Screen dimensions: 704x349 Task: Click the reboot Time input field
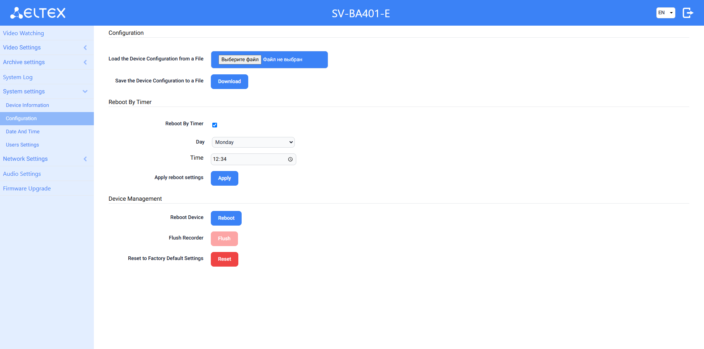pyautogui.click(x=249, y=159)
